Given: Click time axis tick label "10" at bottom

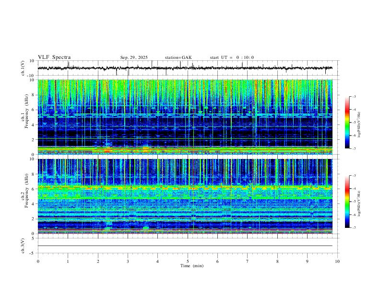Looking at the screenshot, I should 337,261.
